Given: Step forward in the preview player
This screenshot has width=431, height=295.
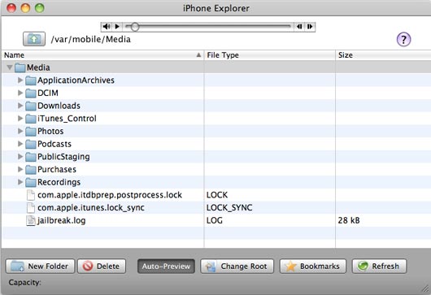Looking at the screenshot, I should (310, 26).
